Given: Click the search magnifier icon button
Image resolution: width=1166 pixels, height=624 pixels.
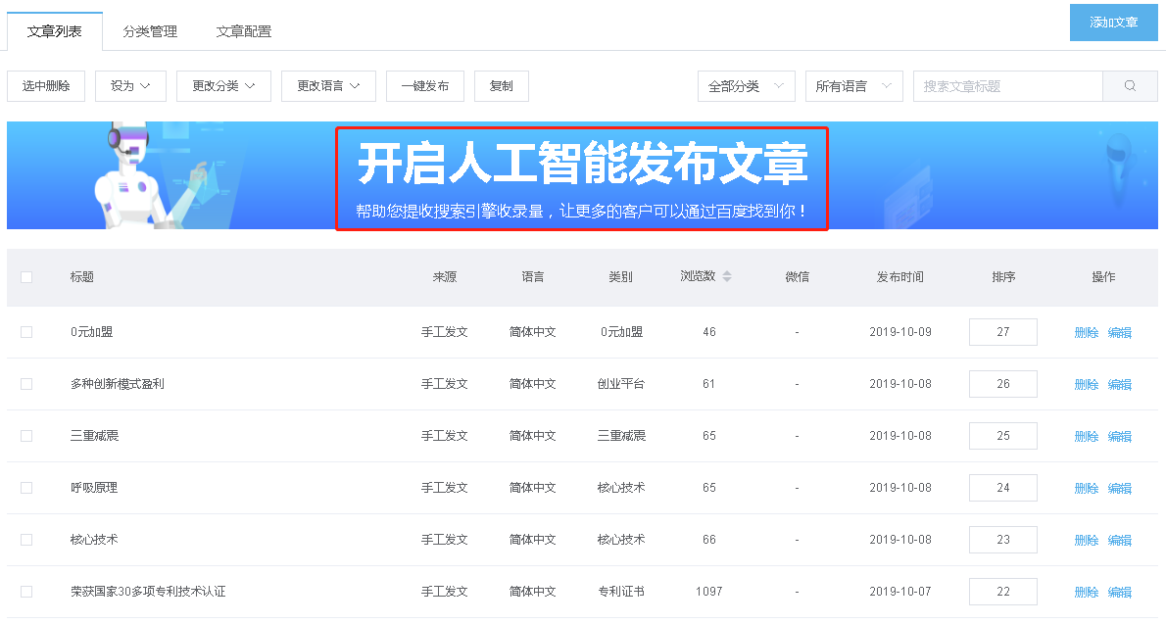Looking at the screenshot, I should (x=1130, y=86).
